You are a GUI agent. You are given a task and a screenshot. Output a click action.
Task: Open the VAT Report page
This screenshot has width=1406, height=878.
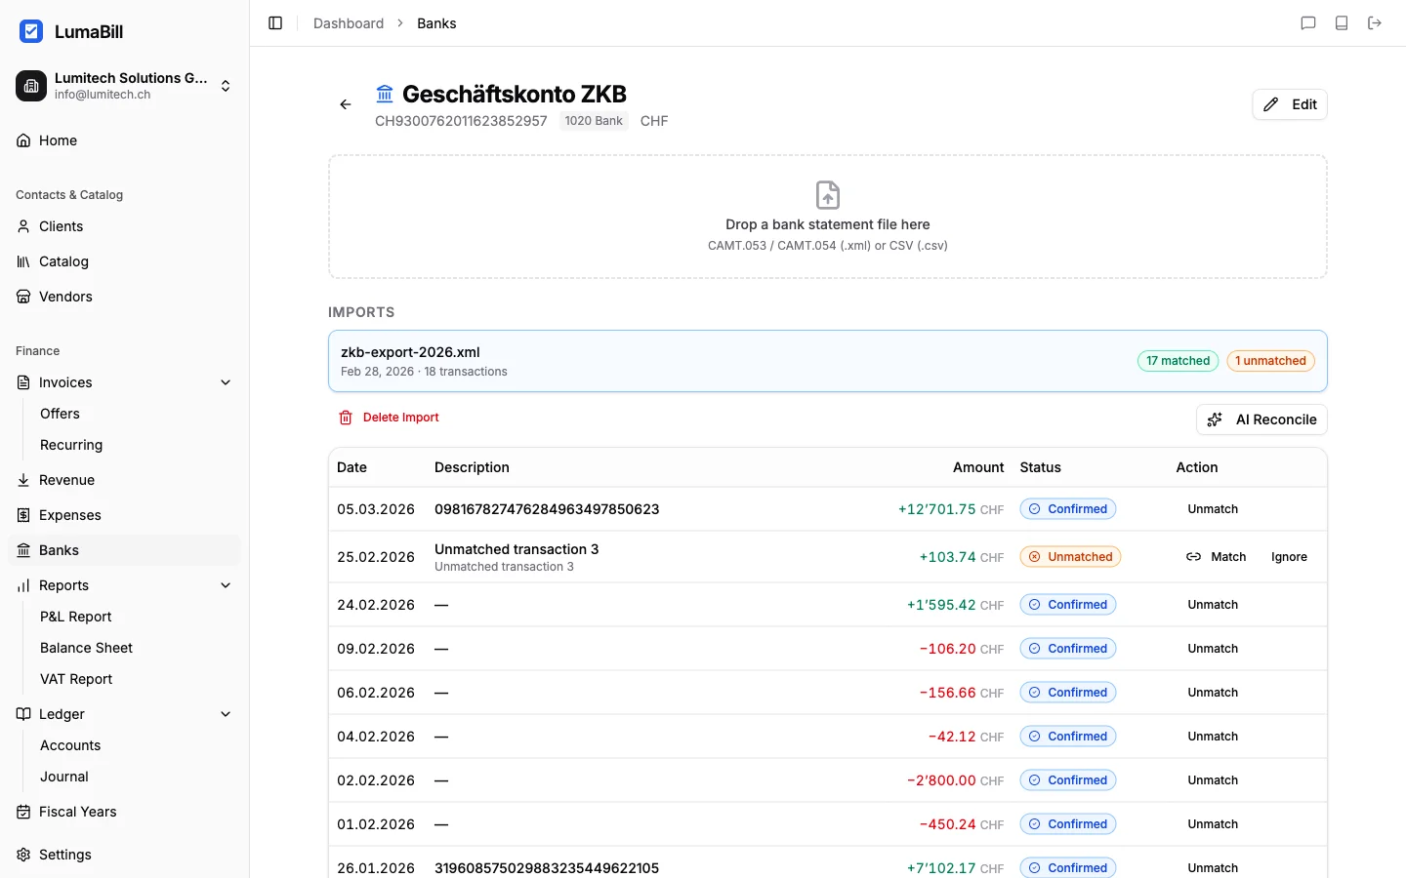(x=76, y=679)
